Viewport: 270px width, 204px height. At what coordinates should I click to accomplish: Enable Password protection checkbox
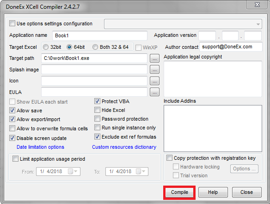(x=97, y=118)
